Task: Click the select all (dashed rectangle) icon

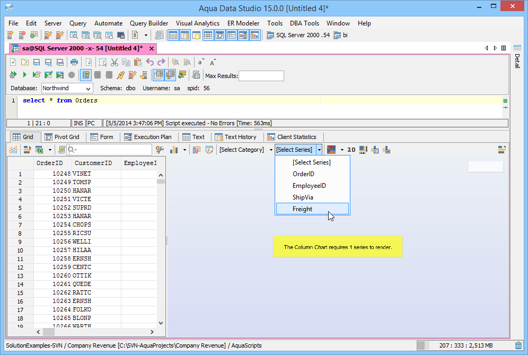Action: point(103,62)
